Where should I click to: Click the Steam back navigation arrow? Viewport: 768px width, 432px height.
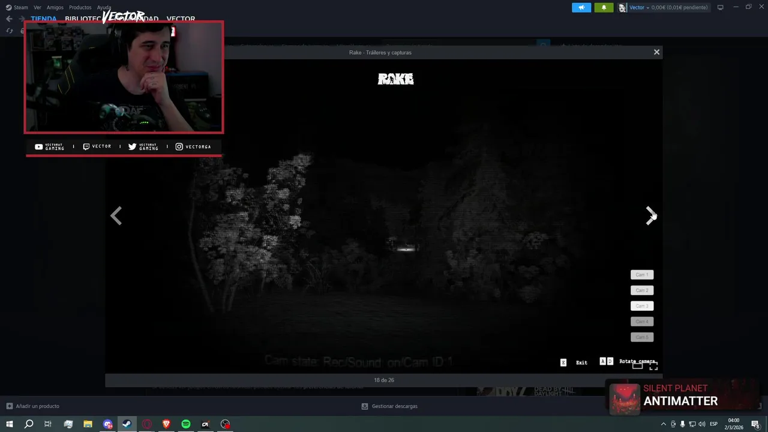coord(9,19)
